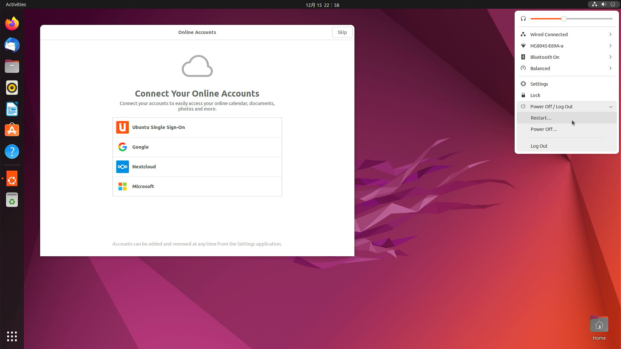Launch Firefox from the dock
This screenshot has width=621, height=349.
tap(12, 23)
